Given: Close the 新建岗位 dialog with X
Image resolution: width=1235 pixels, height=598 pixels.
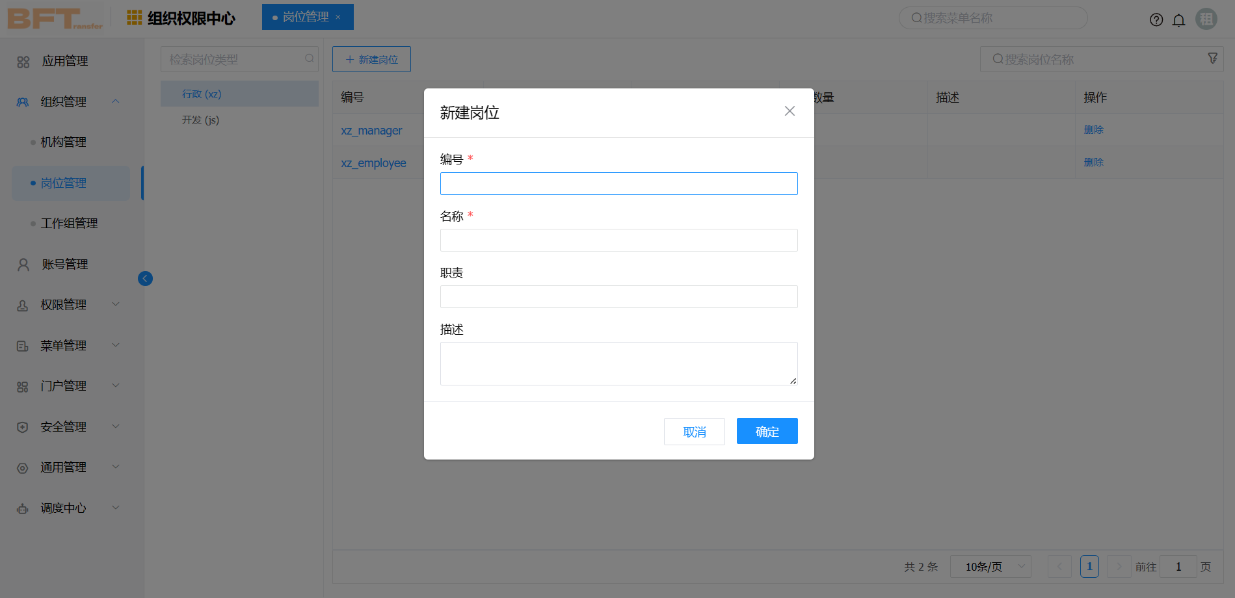Looking at the screenshot, I should [x=790, y=111].
